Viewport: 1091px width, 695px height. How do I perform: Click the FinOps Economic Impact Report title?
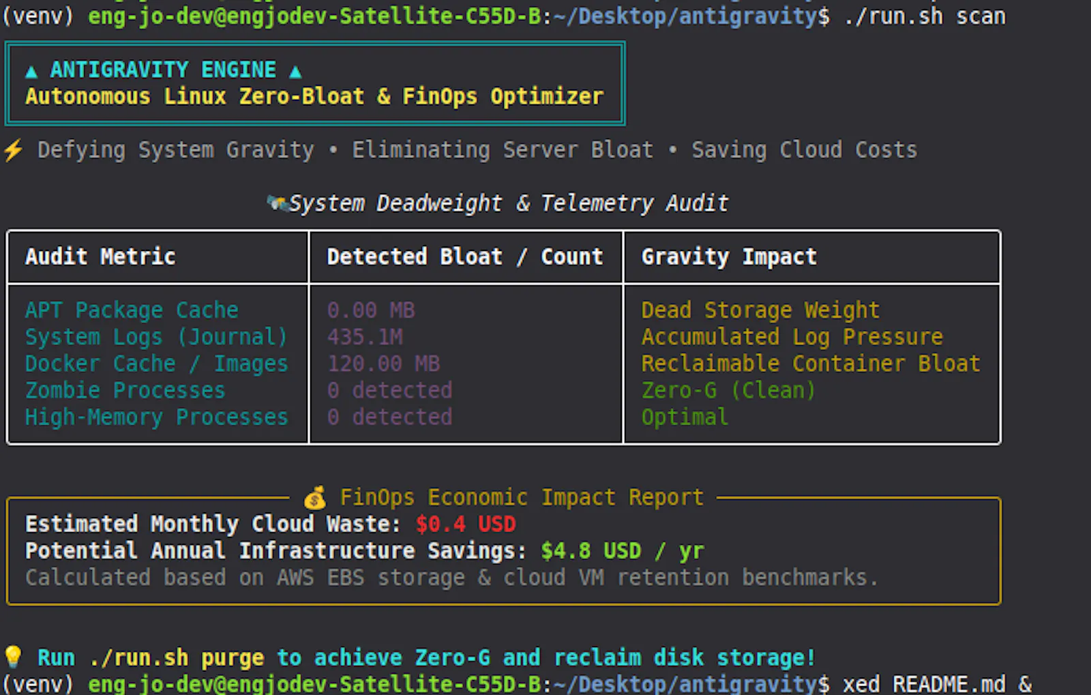point(522,498)
